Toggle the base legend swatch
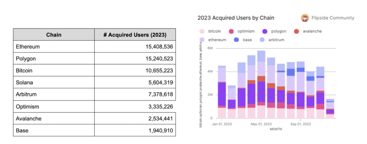The image size is (367, 144). (237, 40)
